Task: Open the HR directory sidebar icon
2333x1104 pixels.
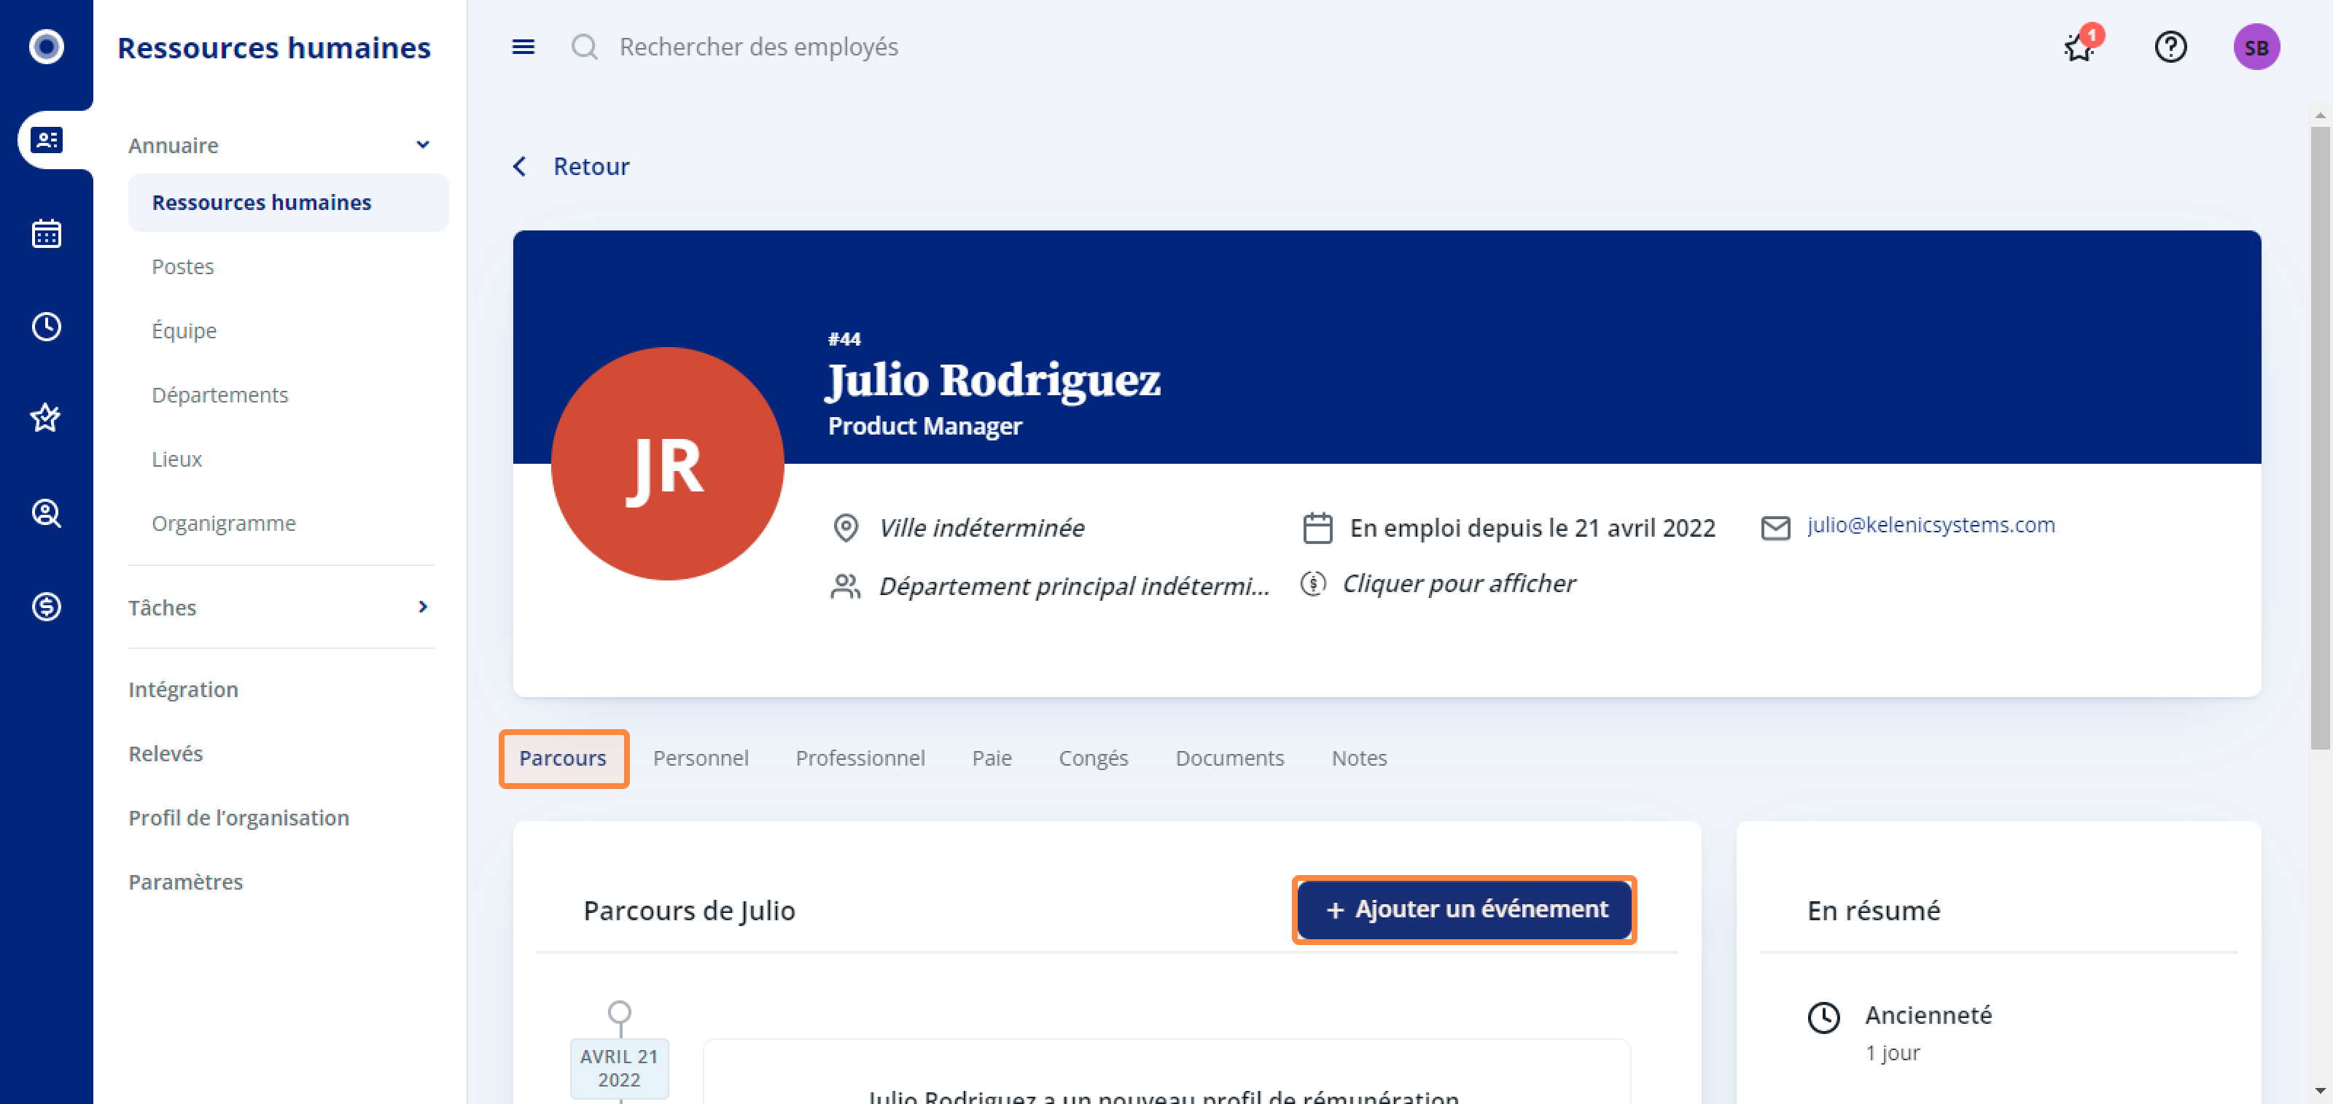Action: click(46, 141)
